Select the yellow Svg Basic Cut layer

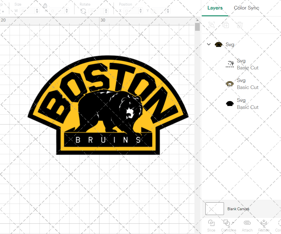[x=242, y=84]
